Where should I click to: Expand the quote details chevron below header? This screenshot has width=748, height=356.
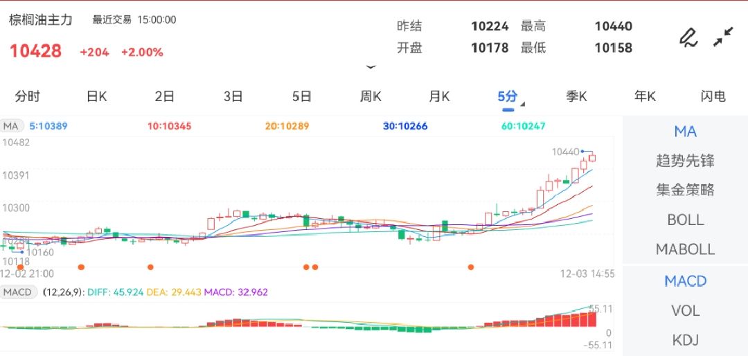point(371,67)
